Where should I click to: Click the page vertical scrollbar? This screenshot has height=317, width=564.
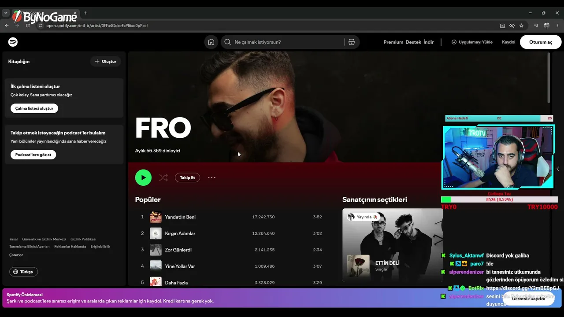[549, 78]
